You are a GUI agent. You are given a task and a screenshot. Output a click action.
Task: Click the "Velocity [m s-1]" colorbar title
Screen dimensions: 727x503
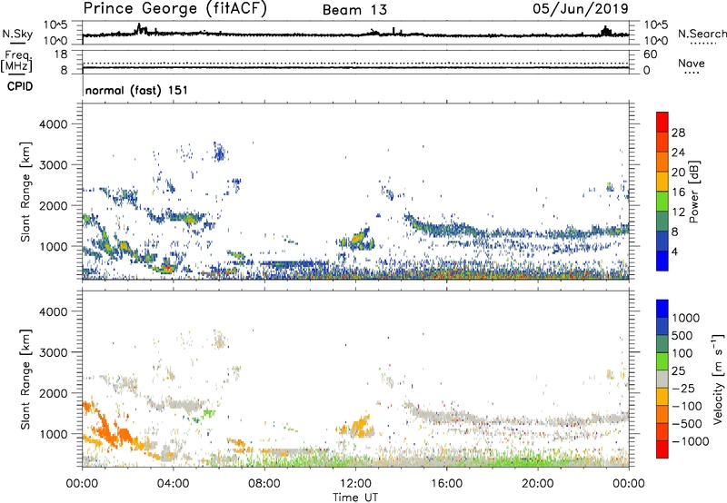(718, 379)
